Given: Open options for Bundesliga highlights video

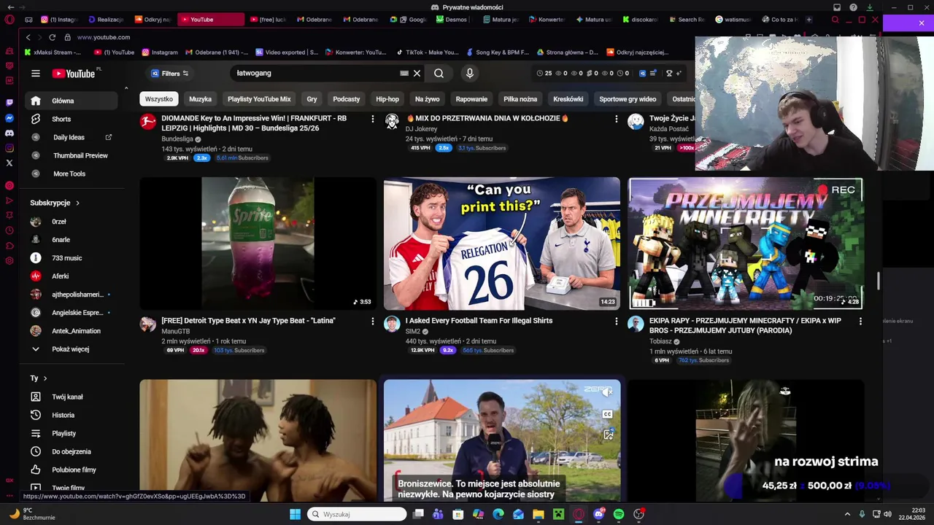Looking at the screenshot, I should click(x=372, y=118).
